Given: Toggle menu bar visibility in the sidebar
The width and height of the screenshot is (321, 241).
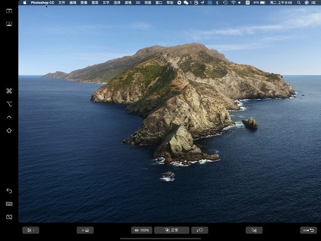Looking at the screenshot, I should (9, 11).
